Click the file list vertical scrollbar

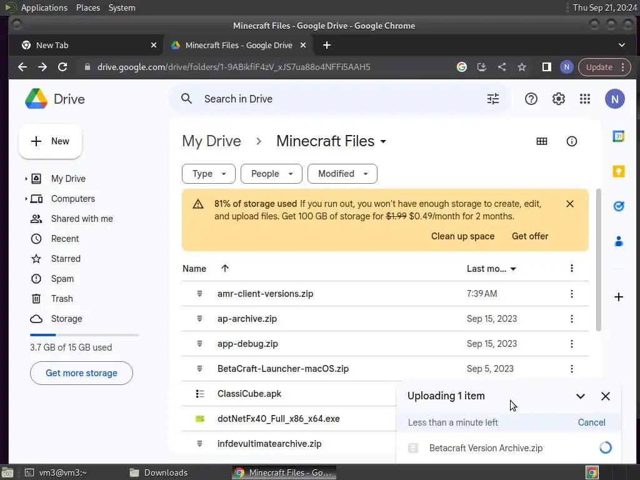[x=598, y=260]
